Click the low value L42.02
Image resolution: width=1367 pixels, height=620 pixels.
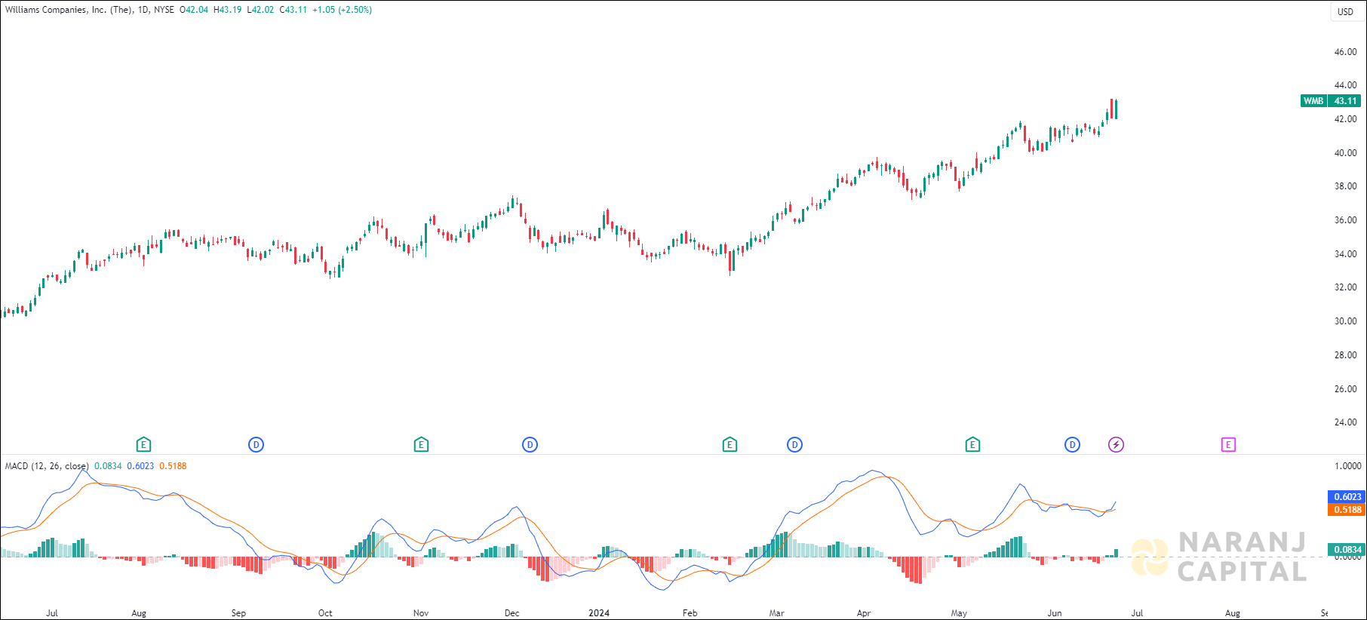260,10
